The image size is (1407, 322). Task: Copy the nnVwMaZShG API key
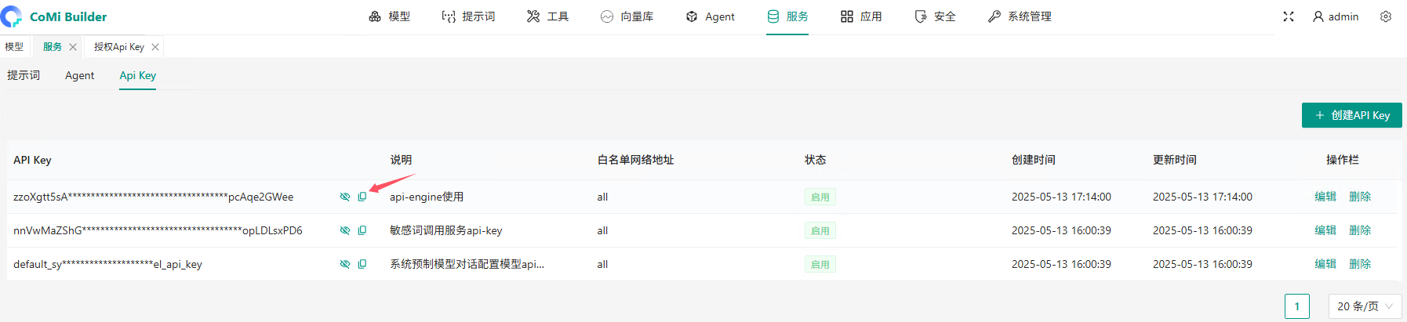[362, 230]
